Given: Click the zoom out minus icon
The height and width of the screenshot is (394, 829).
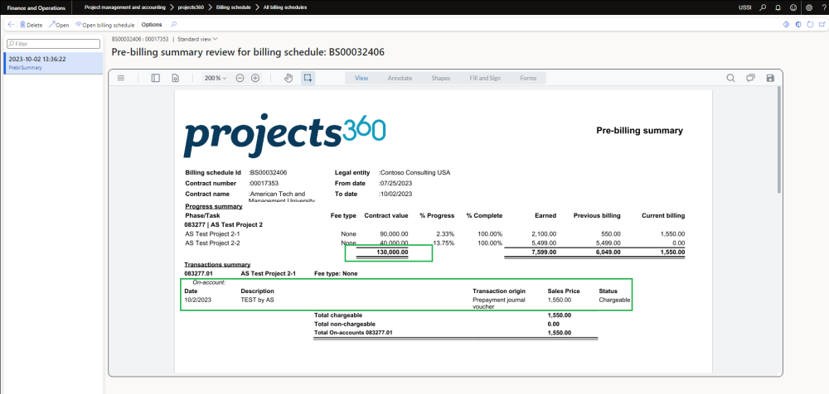Looking at the screenshot, I should coord(240,78).
